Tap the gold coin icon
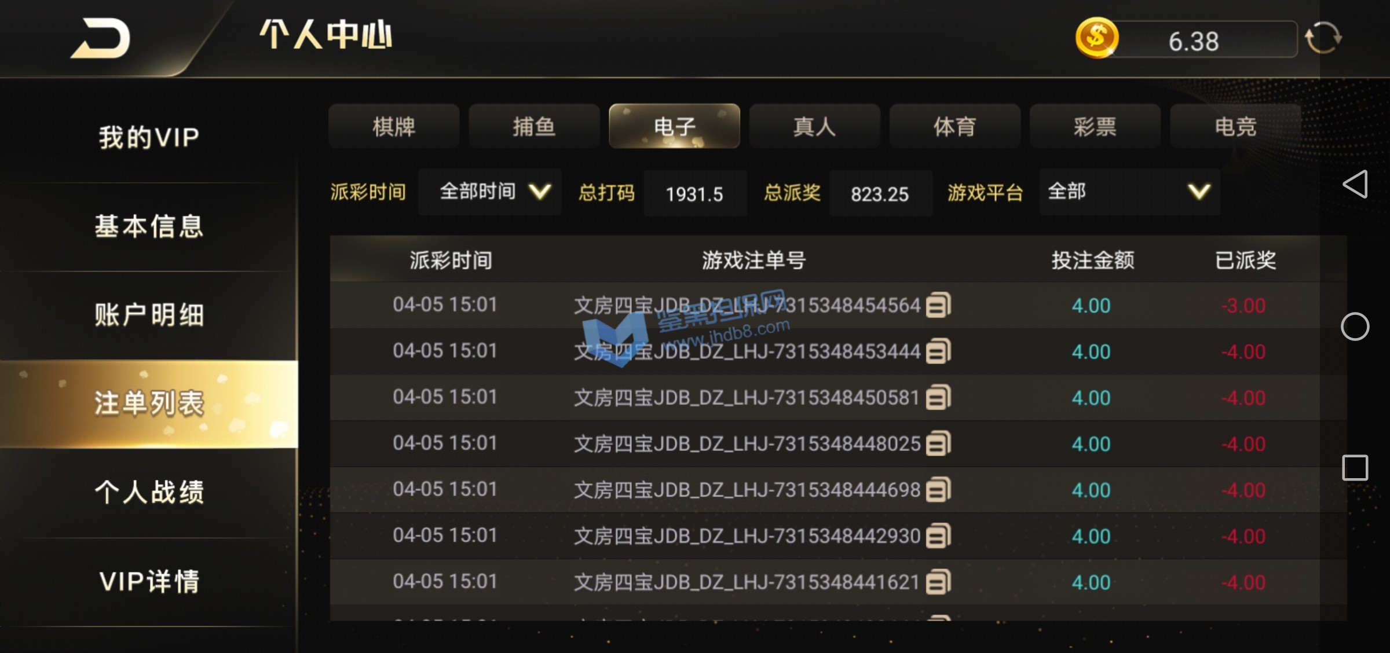The height and width of the screenshot is (653, 1390). click(1097, 38)
